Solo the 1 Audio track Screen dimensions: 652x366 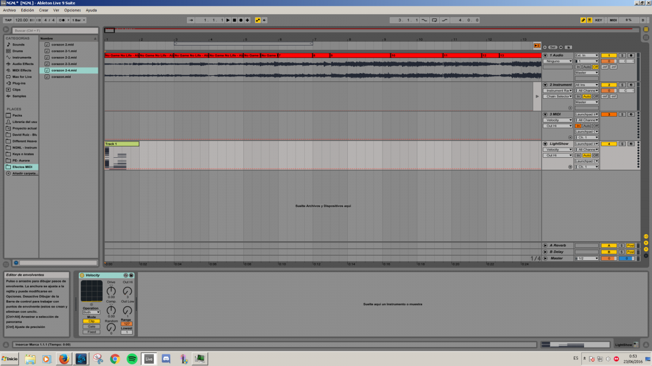[623, 55]
